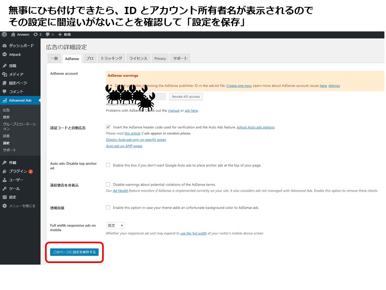This screenshot has height=290, width=386.
Task: Dismiss the AdSense warning via dismiss link
Action: (334, 86)
